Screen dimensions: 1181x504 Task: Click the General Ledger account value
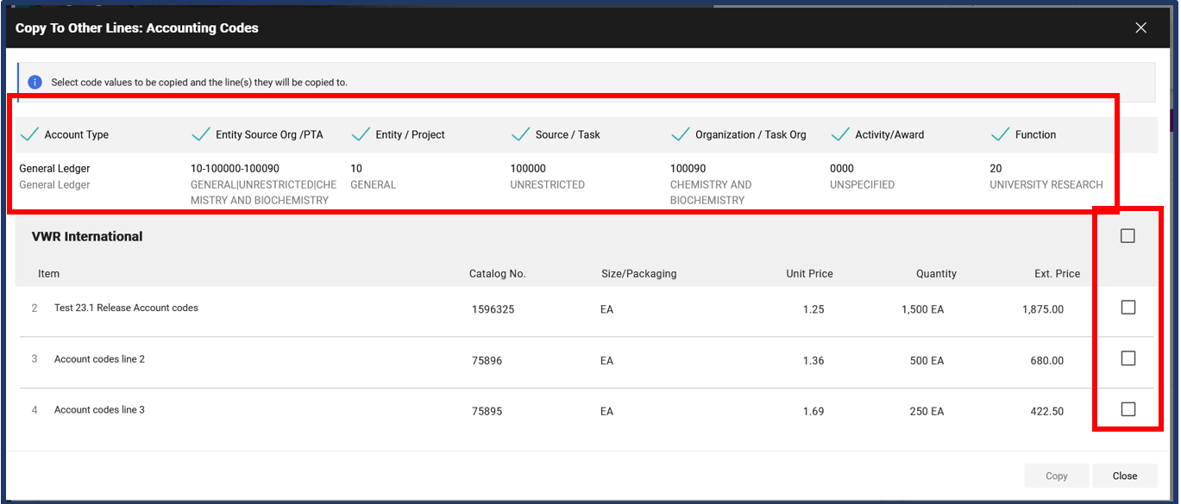pos(53,168)
